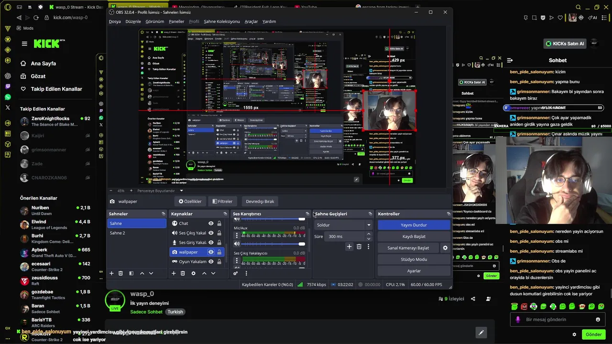Move scene up in Sahneler toolbar
Screen dimensions: 612x344
(x=142, y=273)
